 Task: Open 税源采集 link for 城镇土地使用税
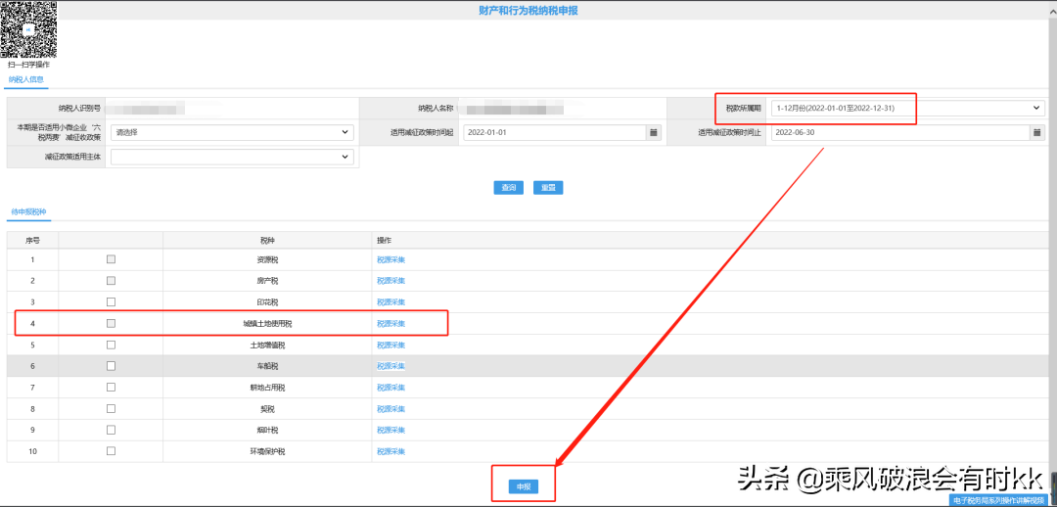coord(391,323)
